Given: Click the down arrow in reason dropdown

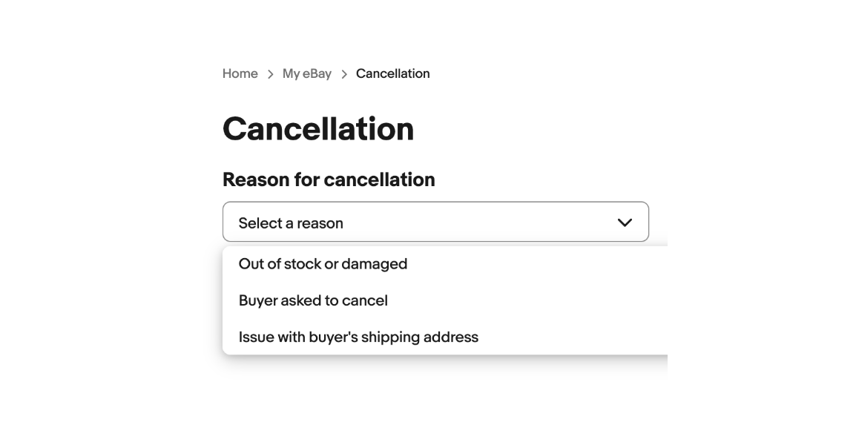Looking at the screenshot, I should [625, 222].
